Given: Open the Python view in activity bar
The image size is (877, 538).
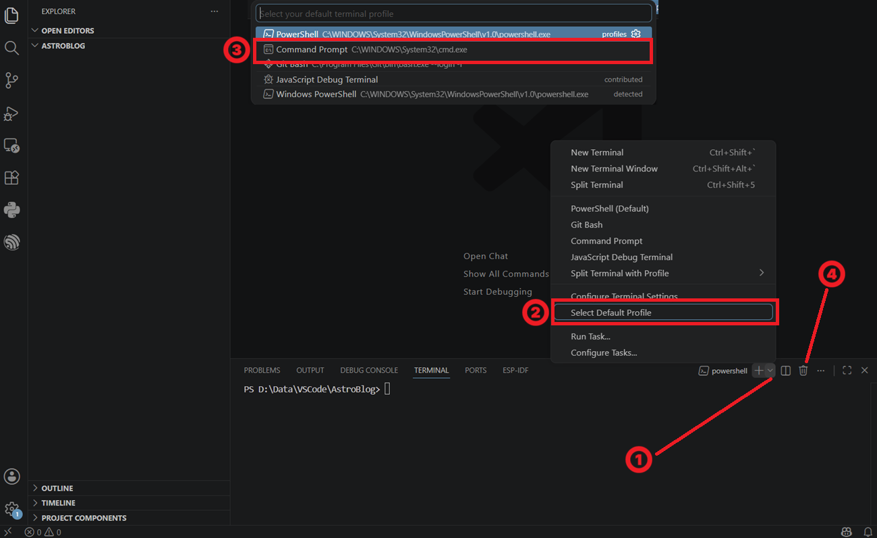Looking at the screenshot, I should (x=11, y=210).
